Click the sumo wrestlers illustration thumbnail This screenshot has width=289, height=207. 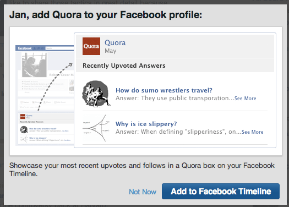pos(96,94)
